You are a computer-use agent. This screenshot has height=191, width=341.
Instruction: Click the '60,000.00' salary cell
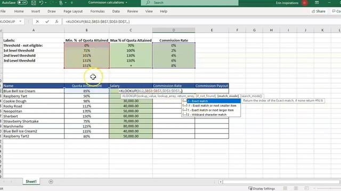(x=131, y=116)
